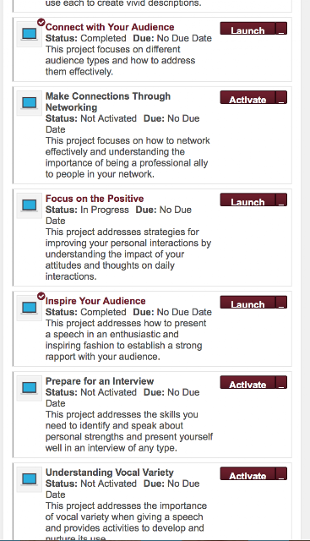310x541 pixels.
Task: Launch the Focus on the Positive project
Action: tap(248, 199)
